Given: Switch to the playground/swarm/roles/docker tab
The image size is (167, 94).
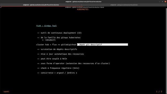Looking at the screenshot, I should pyautogui.click(x=124, y=5).
